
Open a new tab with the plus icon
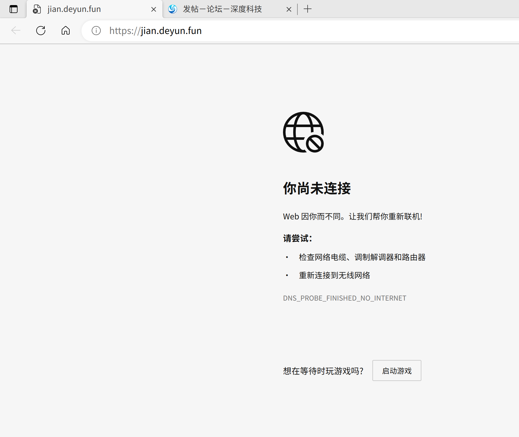click(x=308, y=9)
